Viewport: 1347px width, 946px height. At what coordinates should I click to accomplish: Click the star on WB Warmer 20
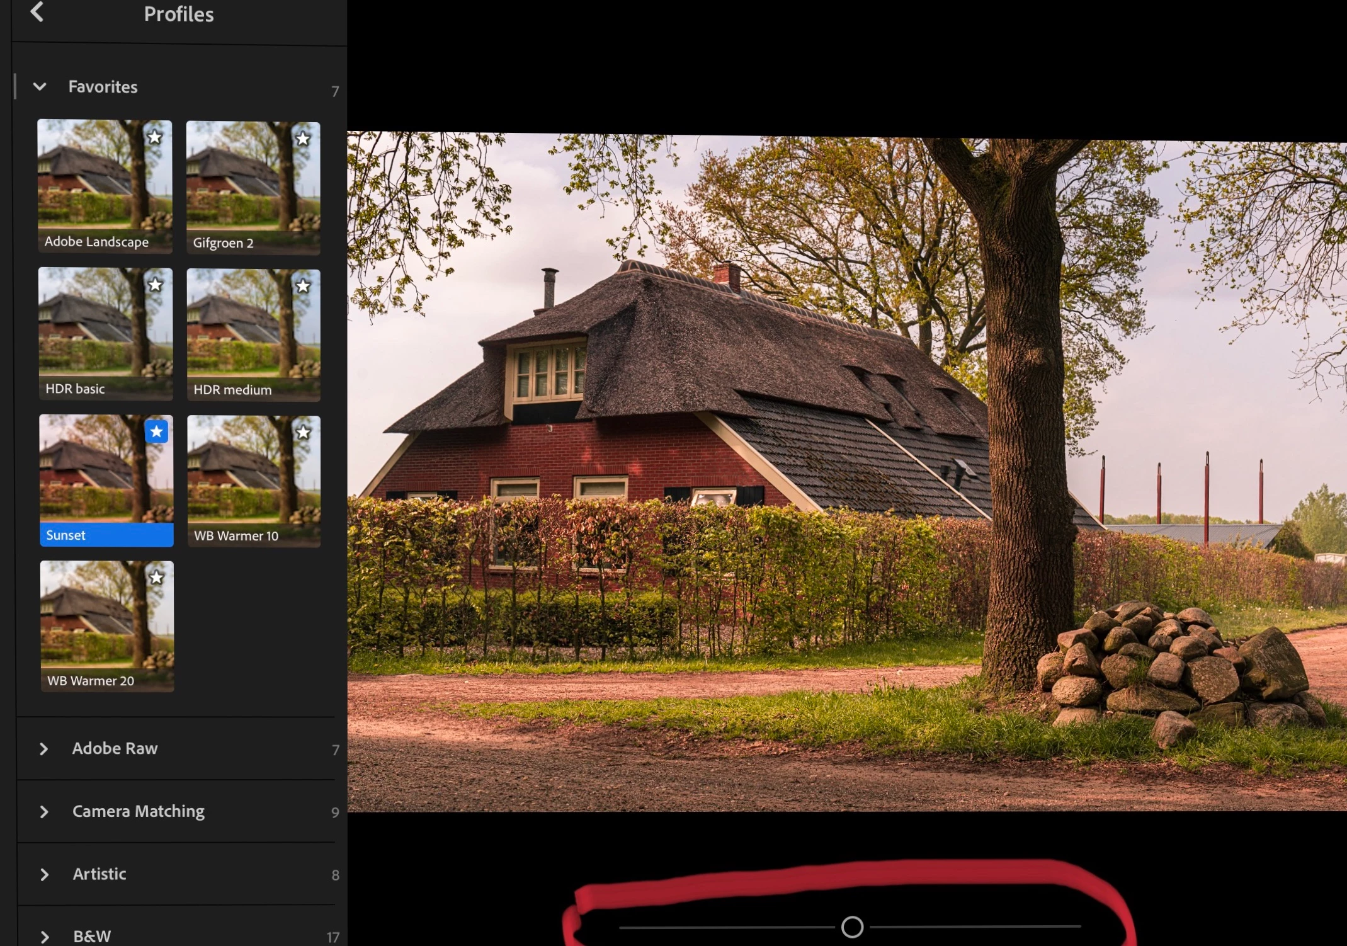[157, 577]
